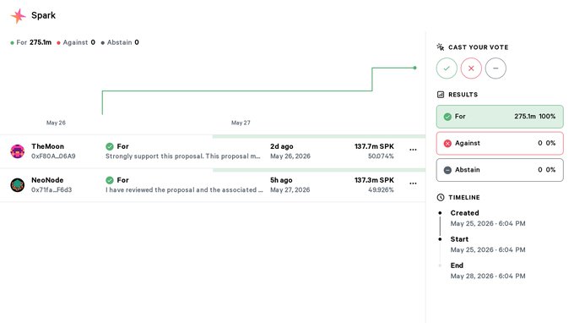Click the Timeline clock icon
The height and width of the screenshot is (323, 574).
coord(441,197)
